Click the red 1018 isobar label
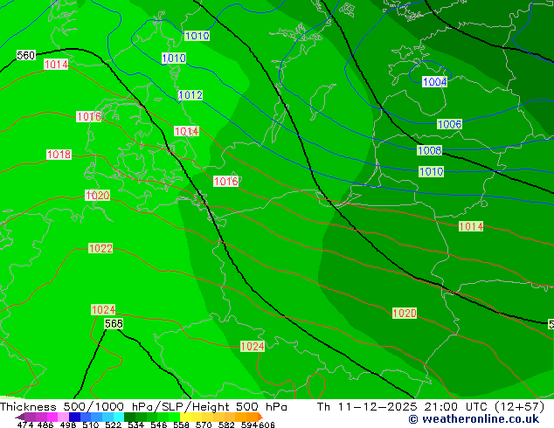This screenshot has width=554, height=428. click(x=59, y=155)
